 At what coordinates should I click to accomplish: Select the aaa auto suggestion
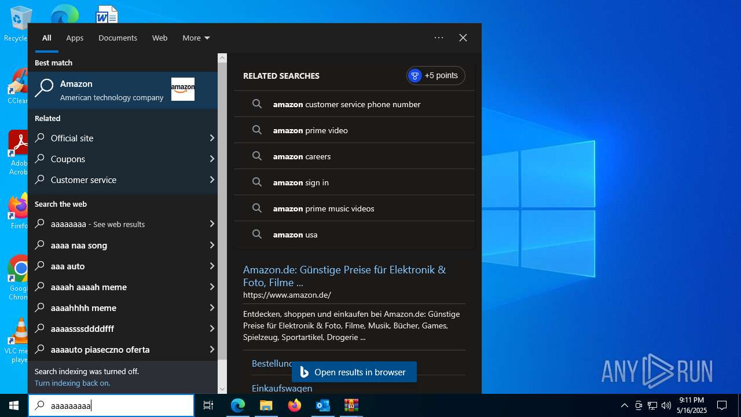118,266
